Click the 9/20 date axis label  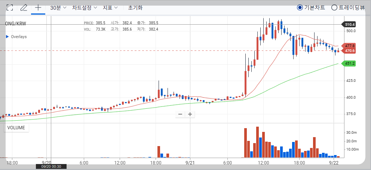[47, 163]
